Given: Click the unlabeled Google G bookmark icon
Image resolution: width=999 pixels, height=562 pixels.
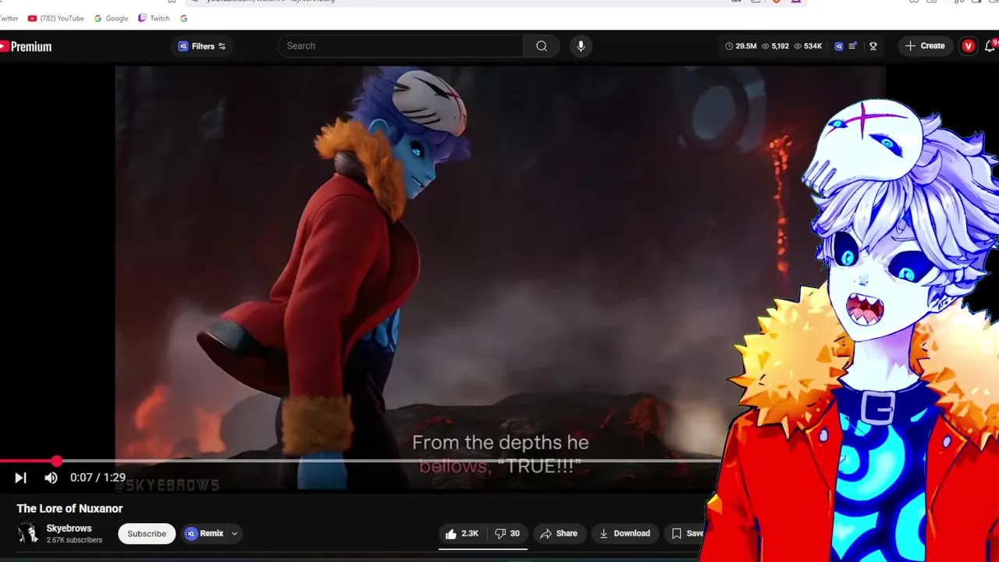Looking at the screenshot, I should (x=183, y=18).
